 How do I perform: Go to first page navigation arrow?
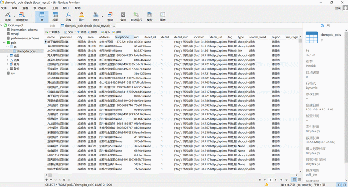260,180
